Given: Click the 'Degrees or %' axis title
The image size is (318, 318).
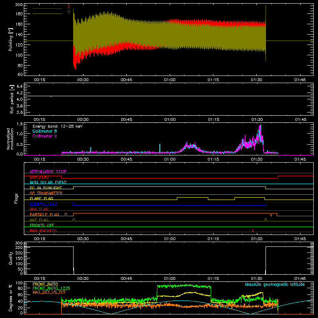Looking at the screenshot, I should pyautogui.click(x=11, y=298).
